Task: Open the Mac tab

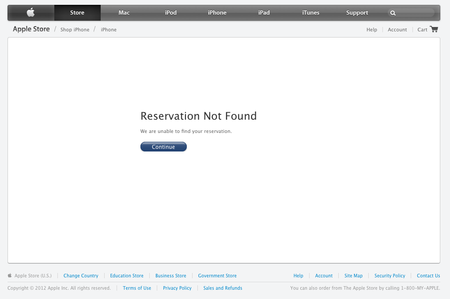Action: (x=124, y=13)
